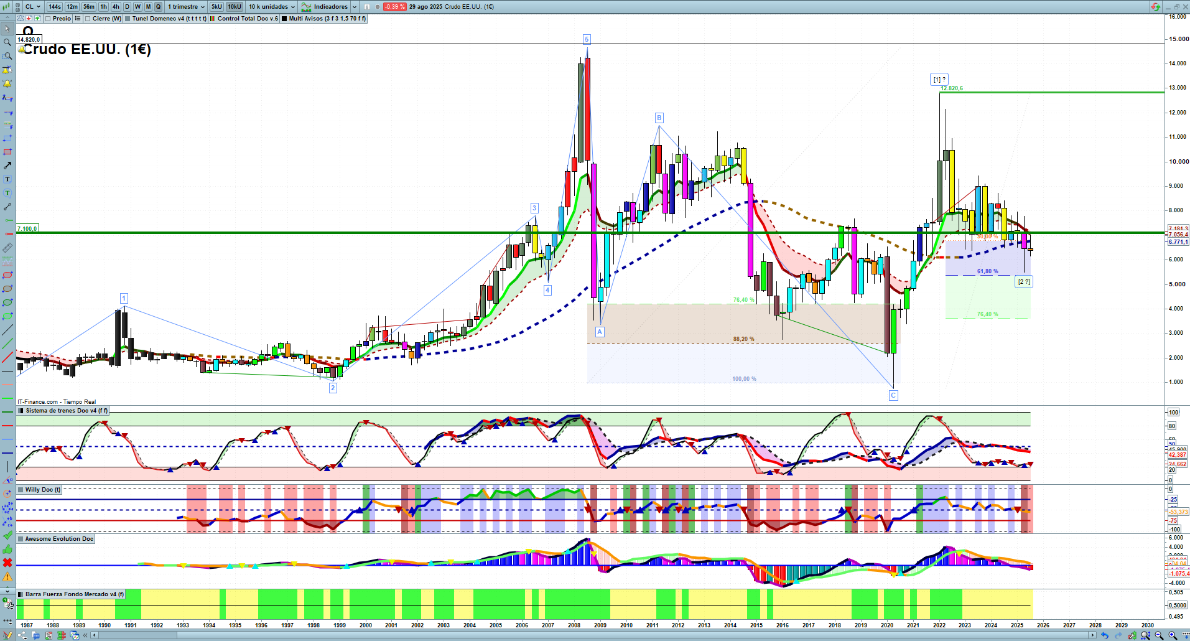Select the magnifier zoom tool
This screenshot has height=641, width=1190.
[x=7, y=42]
